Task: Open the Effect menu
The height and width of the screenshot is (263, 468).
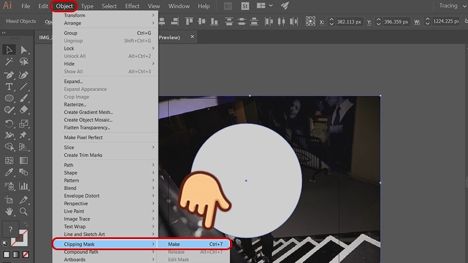Action: coord(132,6)
